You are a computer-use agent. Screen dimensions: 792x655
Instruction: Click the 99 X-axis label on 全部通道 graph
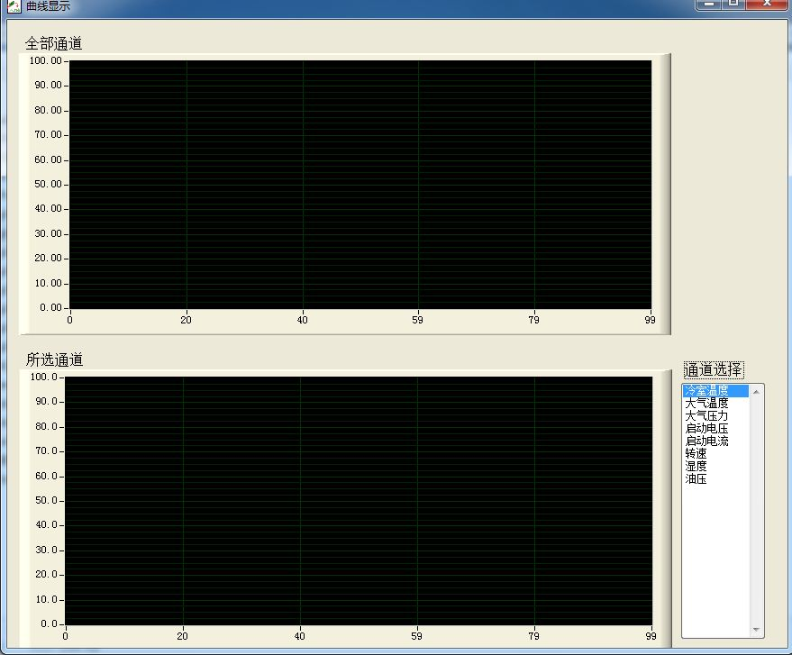(650, 320)
